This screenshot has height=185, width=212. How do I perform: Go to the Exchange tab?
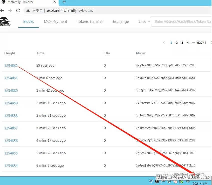coord(121,22)
